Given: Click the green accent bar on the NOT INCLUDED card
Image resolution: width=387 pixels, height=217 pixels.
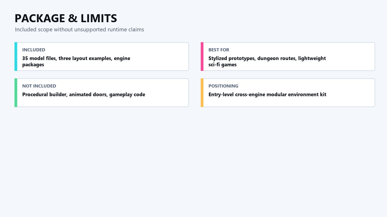Looking at the screenshot, I should tap(16, 93).
